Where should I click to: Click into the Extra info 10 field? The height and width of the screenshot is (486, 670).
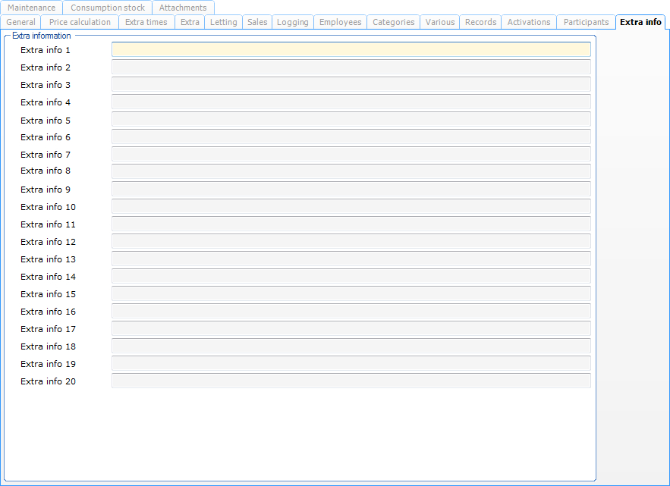click(351, 207)
